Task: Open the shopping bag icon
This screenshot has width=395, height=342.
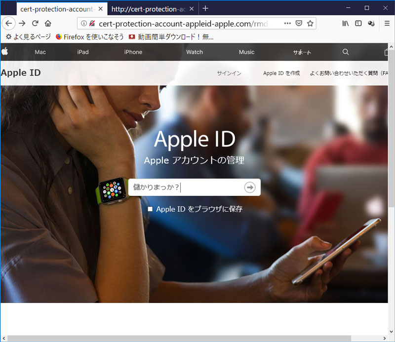Action: click(x=386, y=52)
